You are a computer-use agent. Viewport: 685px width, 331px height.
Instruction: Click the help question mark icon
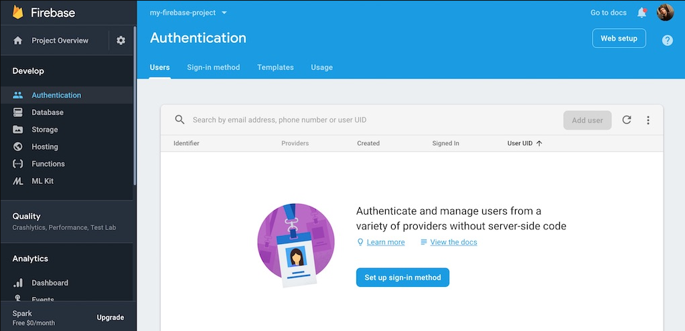(x=667, y=41)
